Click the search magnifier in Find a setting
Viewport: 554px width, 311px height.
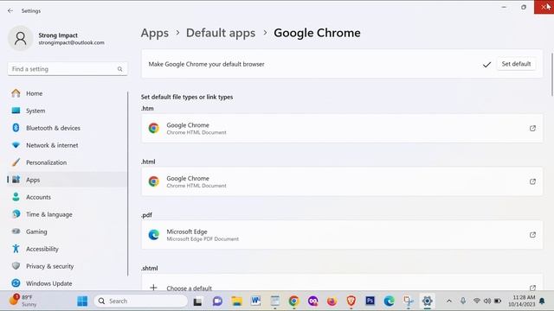pyautogui.click(x=119, y=69)
